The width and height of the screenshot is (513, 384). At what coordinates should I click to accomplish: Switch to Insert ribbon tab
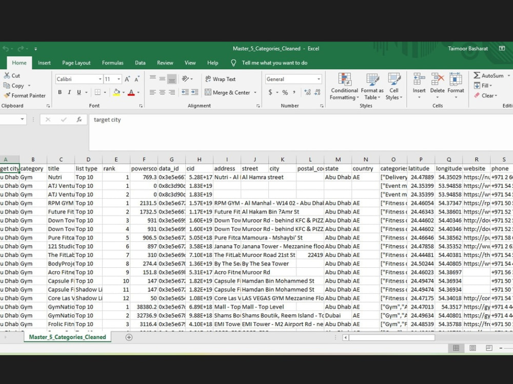click(x=44, y=62)
